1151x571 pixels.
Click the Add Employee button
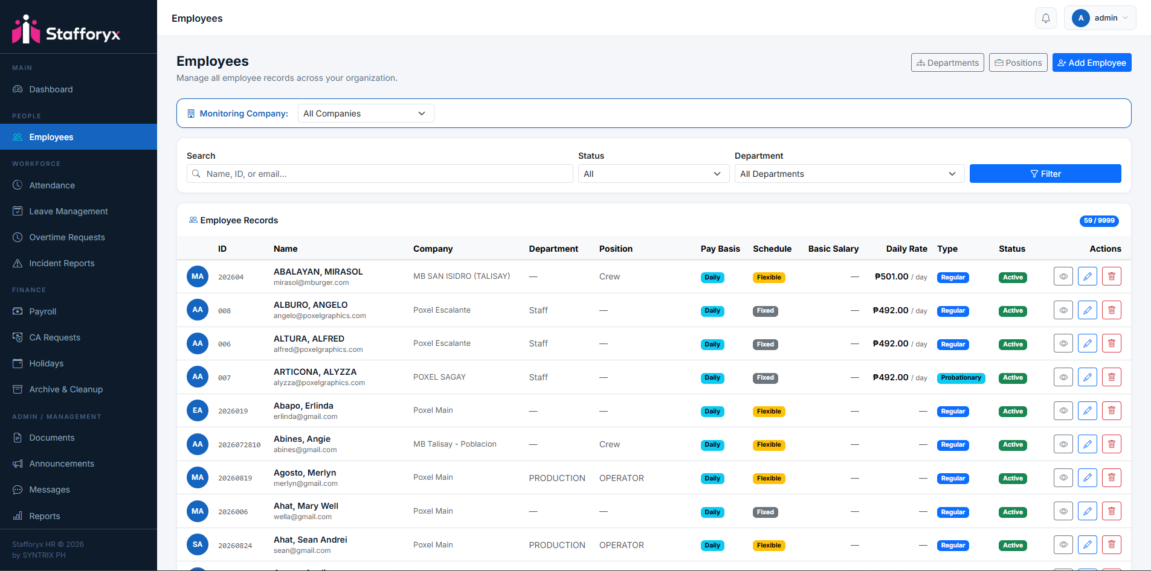point(1092,63)
